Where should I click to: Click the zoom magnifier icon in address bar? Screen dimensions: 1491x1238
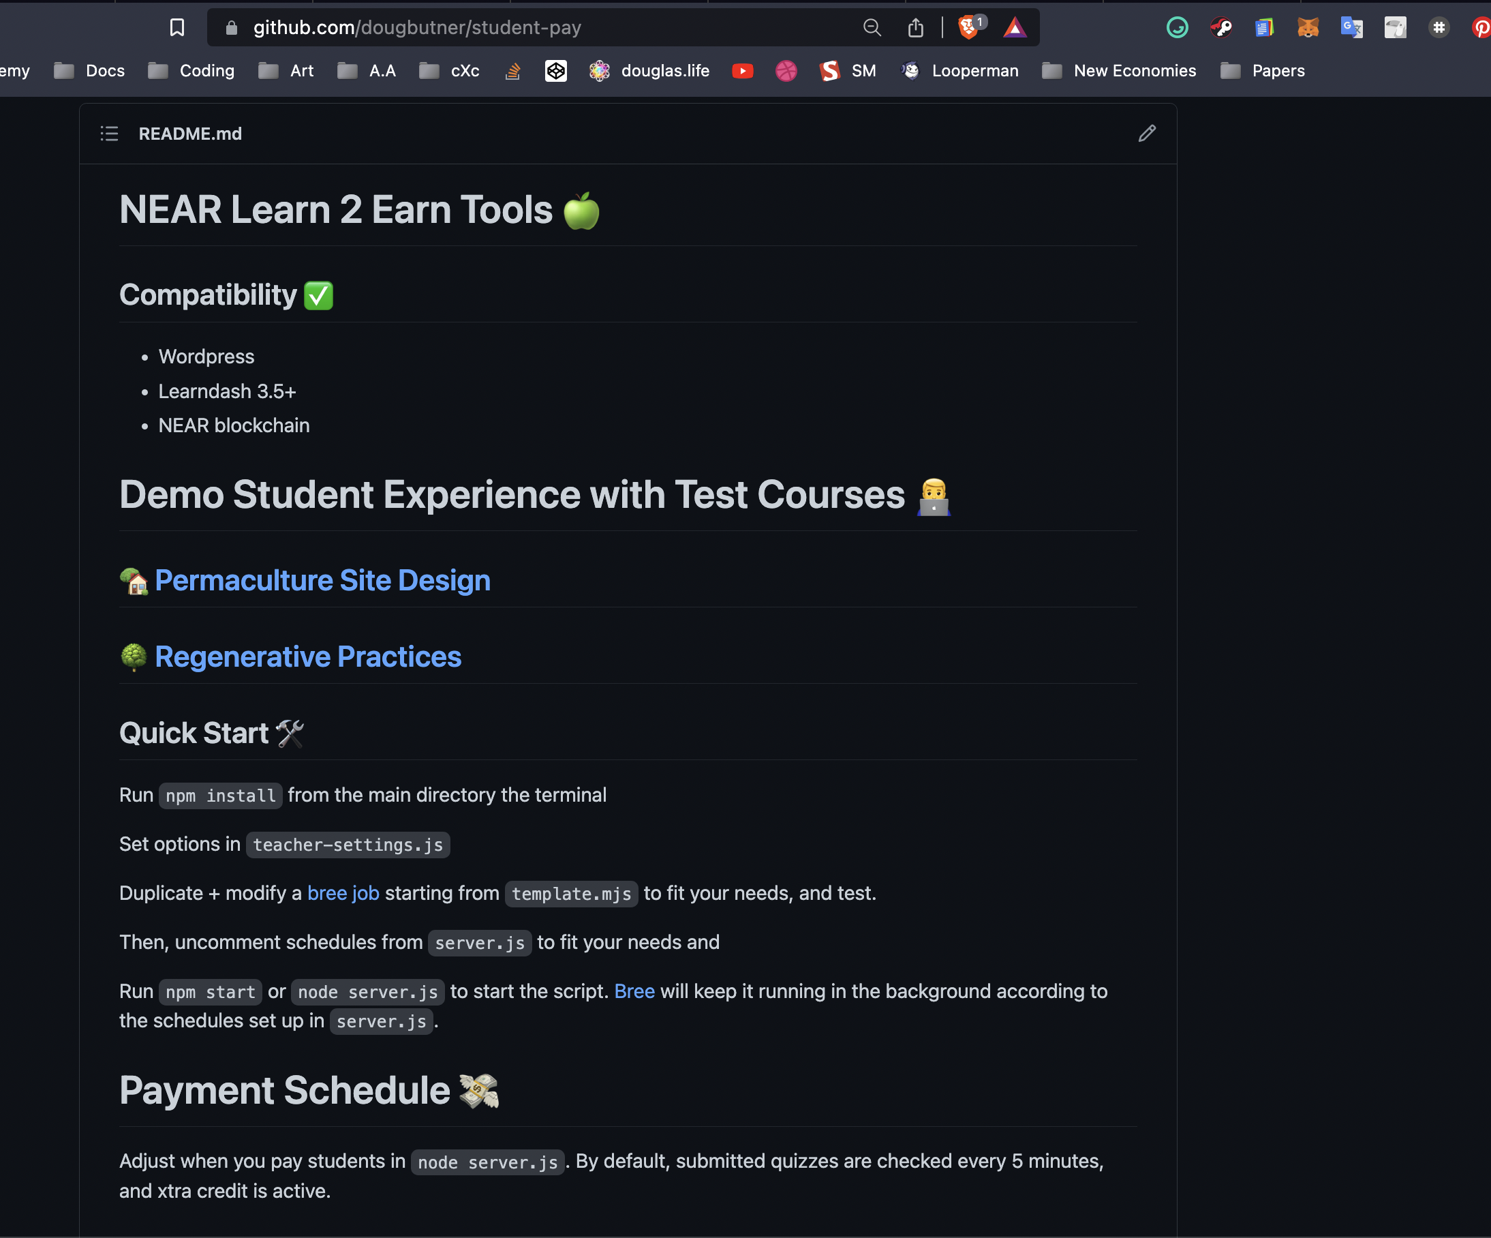871,28
